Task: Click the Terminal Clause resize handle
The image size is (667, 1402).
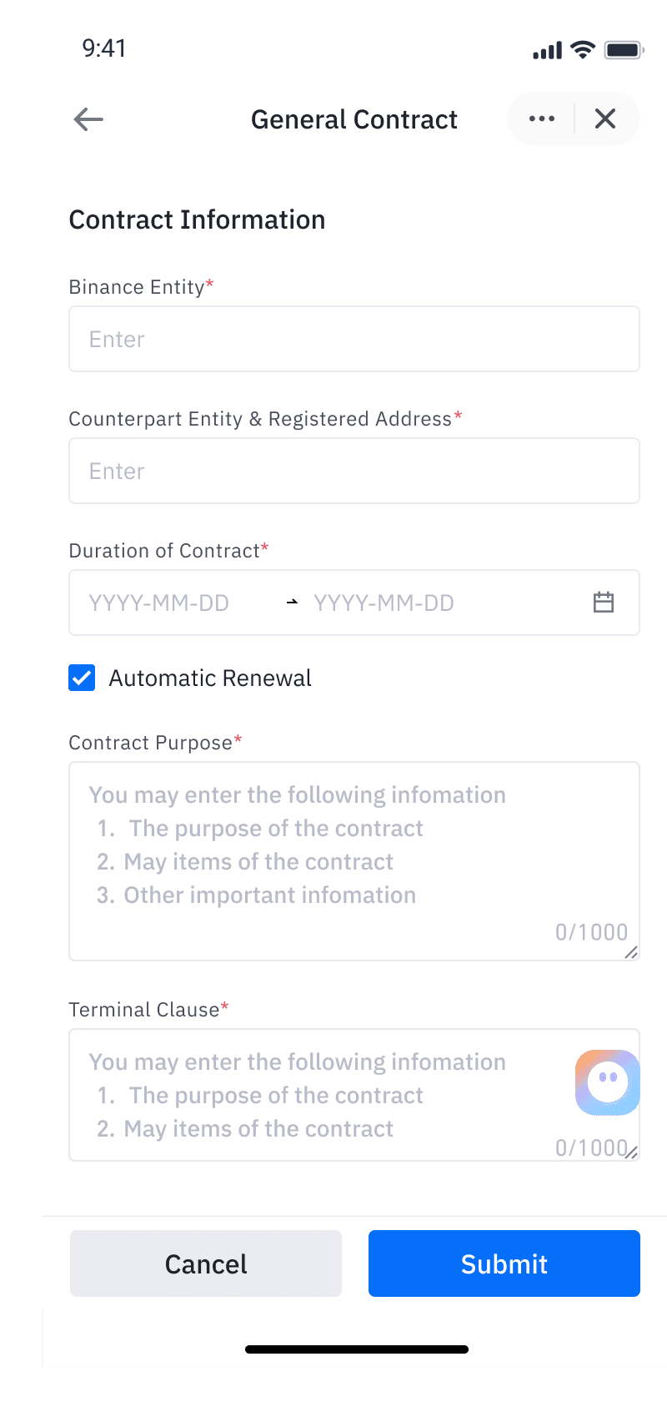Action: 631,1152
